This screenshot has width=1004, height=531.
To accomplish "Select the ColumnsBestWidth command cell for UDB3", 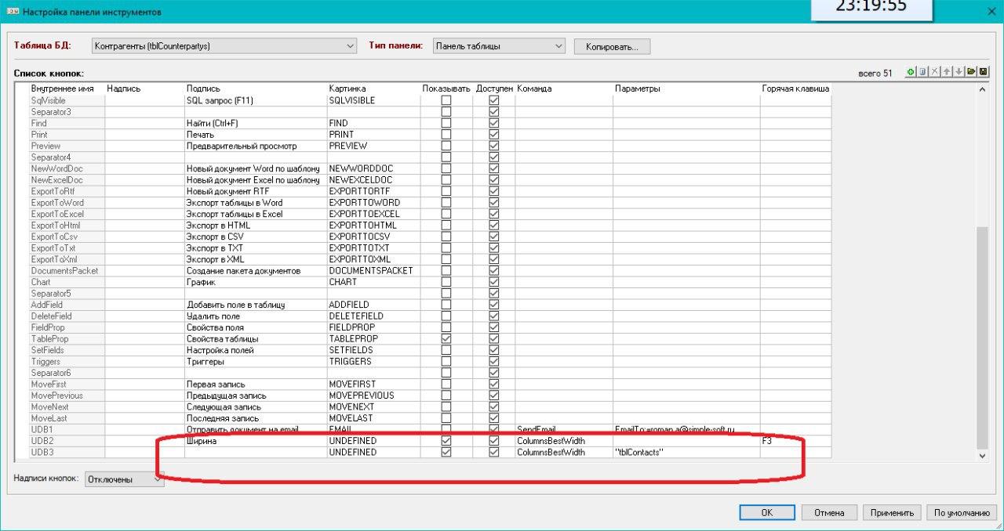I will 563,452.
